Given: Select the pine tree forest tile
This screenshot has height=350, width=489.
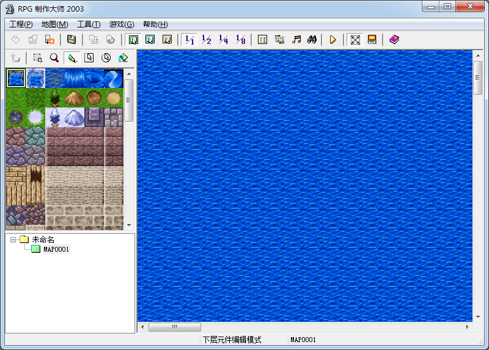Looking at the screenshot, I should [x=55, y=98].
